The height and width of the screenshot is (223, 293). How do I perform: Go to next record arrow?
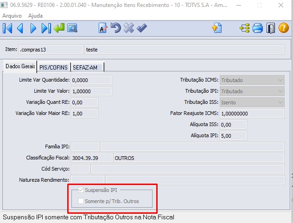point(33,28)
